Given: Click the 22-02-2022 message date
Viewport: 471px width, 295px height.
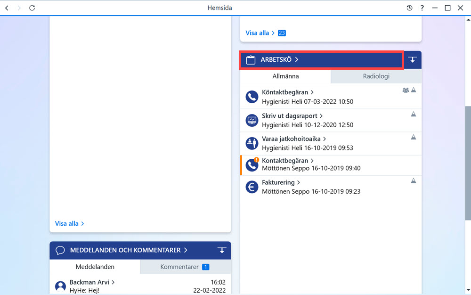Looking at the screenshot, I should coord(210,290).
